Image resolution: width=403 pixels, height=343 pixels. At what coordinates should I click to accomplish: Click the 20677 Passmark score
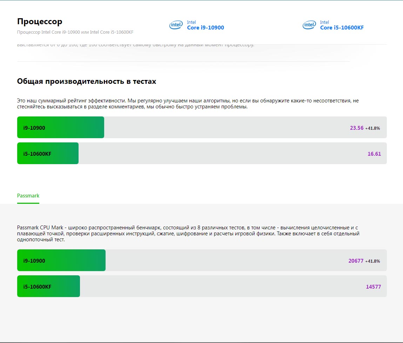click(356, 261)
